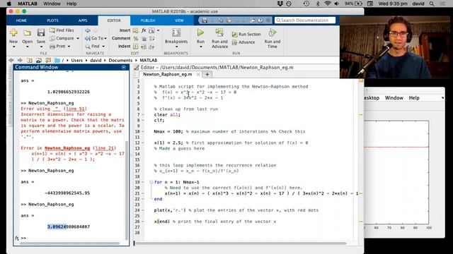Click the Users folder in path
Viewport: 453px width, 254px height.
coord(77,60)
